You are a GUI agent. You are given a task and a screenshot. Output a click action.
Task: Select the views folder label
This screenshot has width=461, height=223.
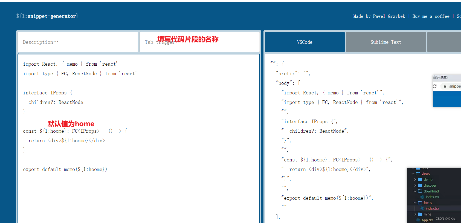425,174
